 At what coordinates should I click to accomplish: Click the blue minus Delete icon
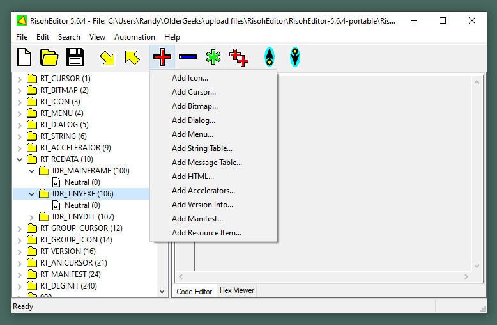point(188,57)
